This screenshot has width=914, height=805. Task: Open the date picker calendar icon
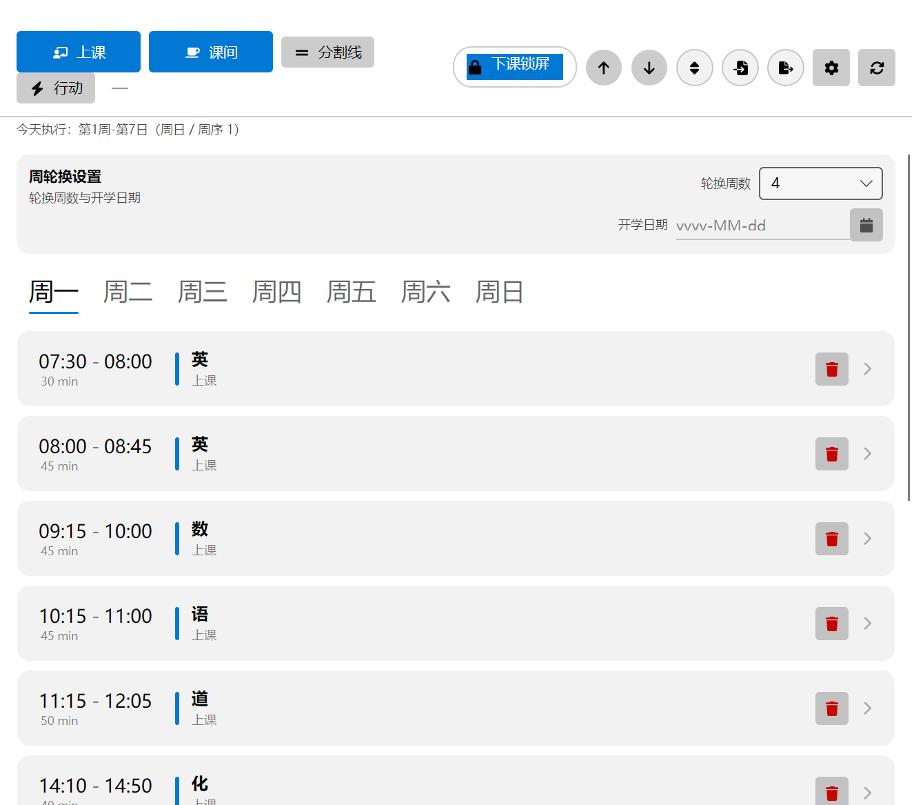[866, 225]
